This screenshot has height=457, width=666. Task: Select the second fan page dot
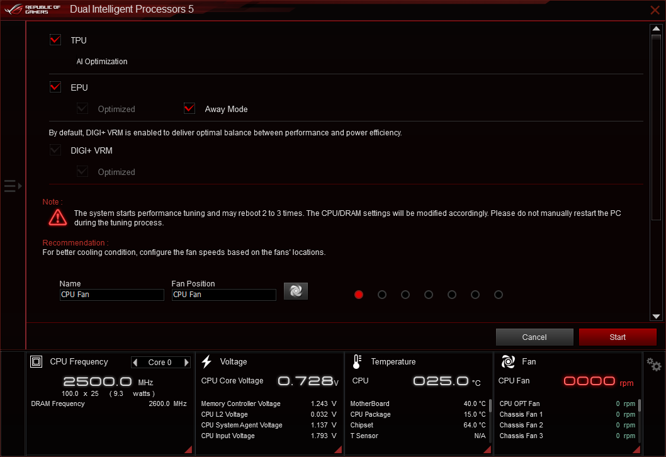point(382,295)
